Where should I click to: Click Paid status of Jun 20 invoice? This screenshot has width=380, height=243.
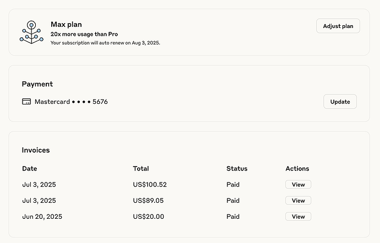coord(232,217)
